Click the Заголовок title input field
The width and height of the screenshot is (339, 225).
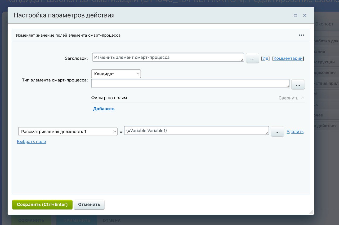[168, 57]
